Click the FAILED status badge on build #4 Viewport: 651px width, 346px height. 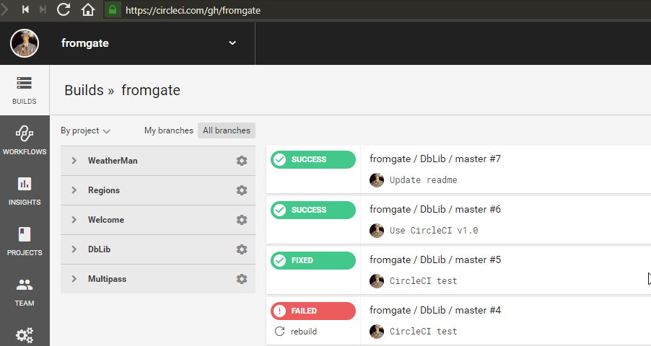(x=313, y=311)
